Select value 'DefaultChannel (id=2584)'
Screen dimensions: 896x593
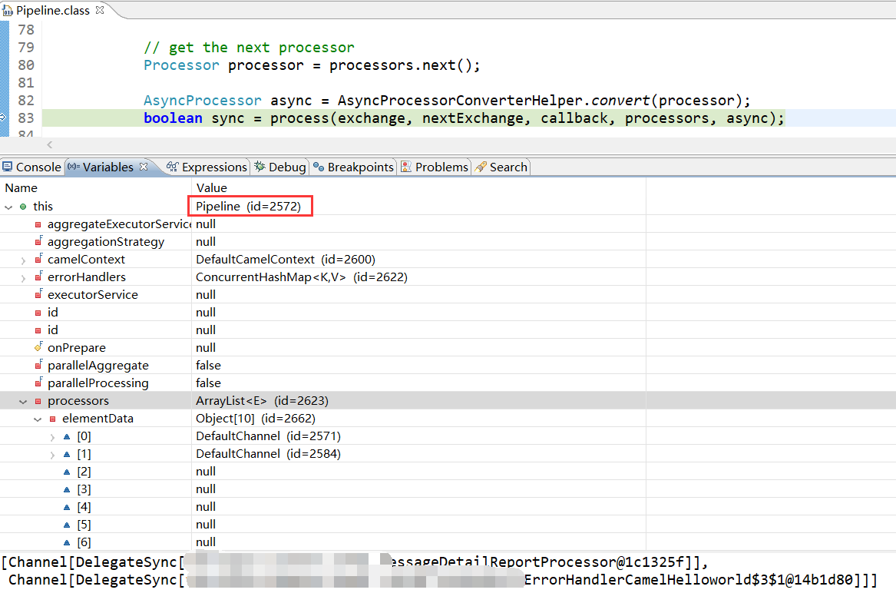coord(268,454)
